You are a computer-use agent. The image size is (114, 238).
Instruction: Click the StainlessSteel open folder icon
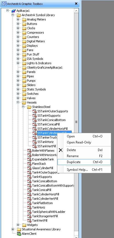pos(29,107)
